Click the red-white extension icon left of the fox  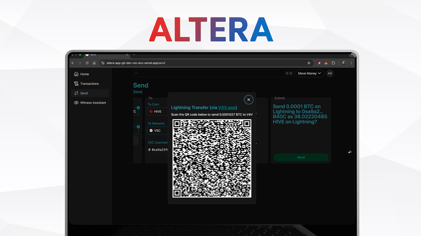[319, 63]
